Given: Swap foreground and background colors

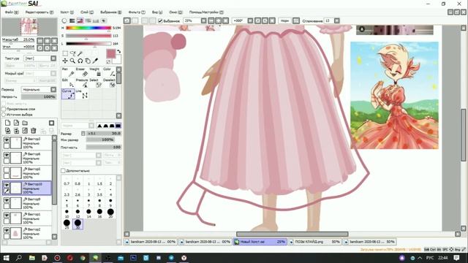Looking at the screenshot, I should tap(118, 52).
